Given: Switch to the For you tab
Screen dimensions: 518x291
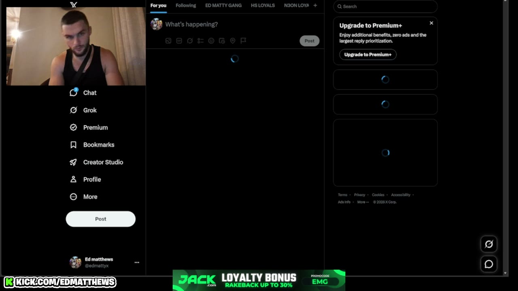Looking at the screenshot, I should (x=158, y=5).
